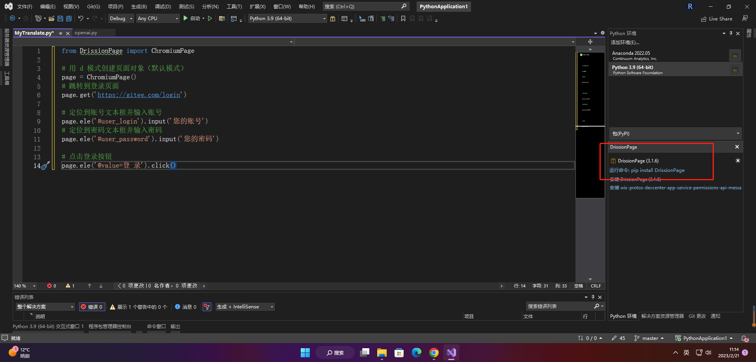Screen dimensions: 756x362
Task: Open the Git(G) menu
Action: (93, 7)
